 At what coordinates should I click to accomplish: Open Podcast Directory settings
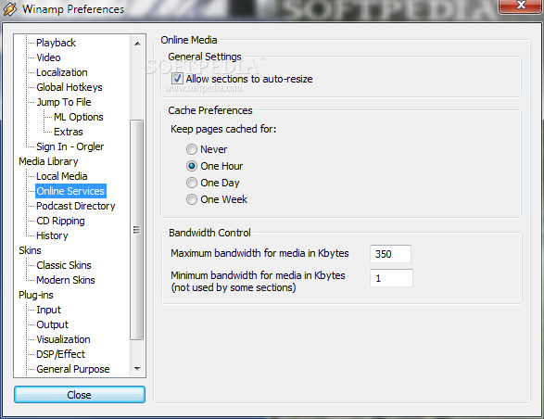[76, 206]
